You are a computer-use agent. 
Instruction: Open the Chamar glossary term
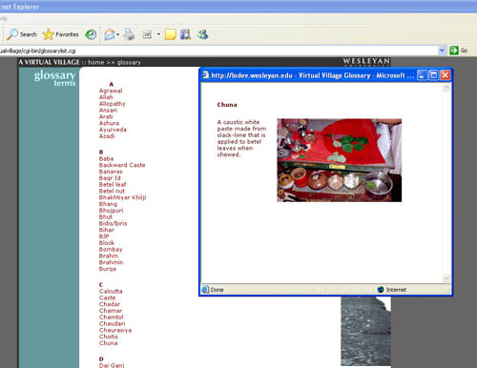(x=111, y=311)
